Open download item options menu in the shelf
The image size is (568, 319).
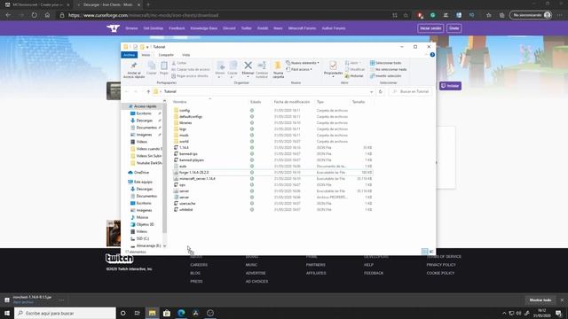coord(61,300)
